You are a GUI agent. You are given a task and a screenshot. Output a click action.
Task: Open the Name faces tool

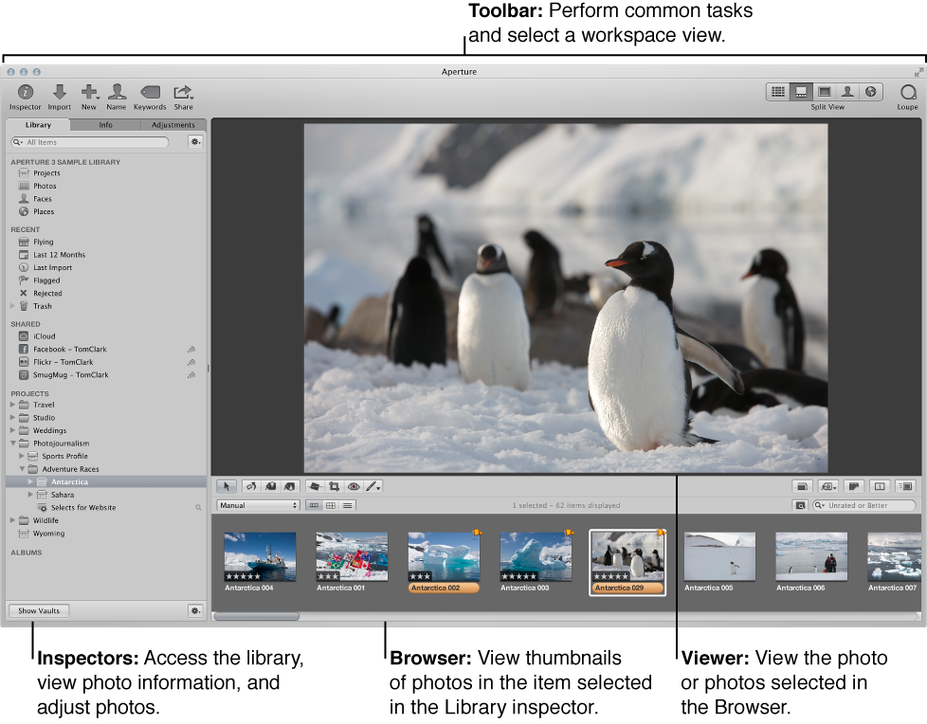coord(117,92)
